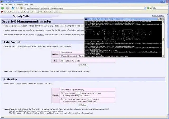Click the Callers Per Minute rate field
This screenshot has width=169, height=119.
tap(63, 61)
